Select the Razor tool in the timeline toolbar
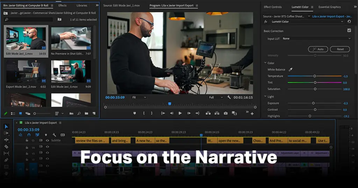 click(x=6, y=146)
